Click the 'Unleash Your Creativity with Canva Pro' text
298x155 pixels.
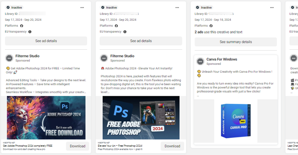[x=235, y=74]
